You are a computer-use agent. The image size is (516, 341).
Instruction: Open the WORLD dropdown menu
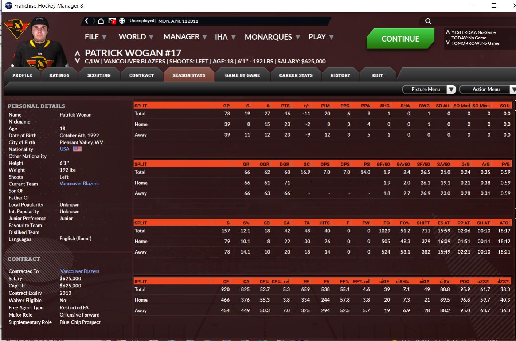click(x=136, y=37)
